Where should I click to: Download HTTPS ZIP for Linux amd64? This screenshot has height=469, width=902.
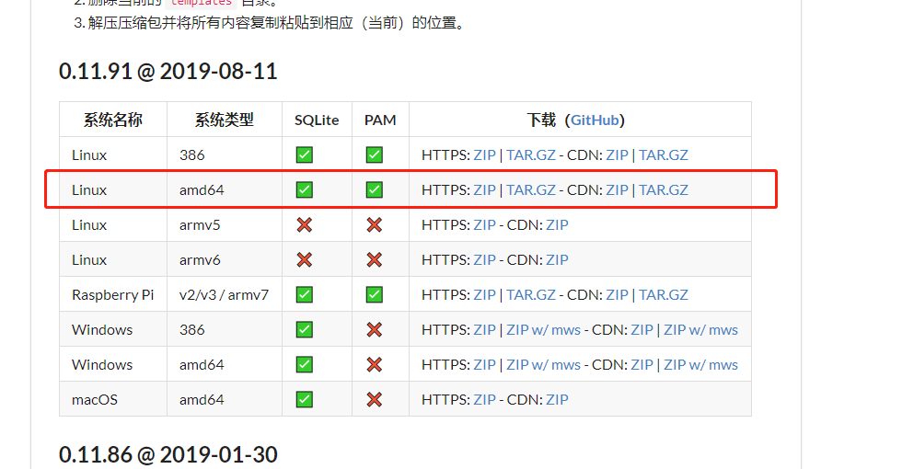(484, 189)
